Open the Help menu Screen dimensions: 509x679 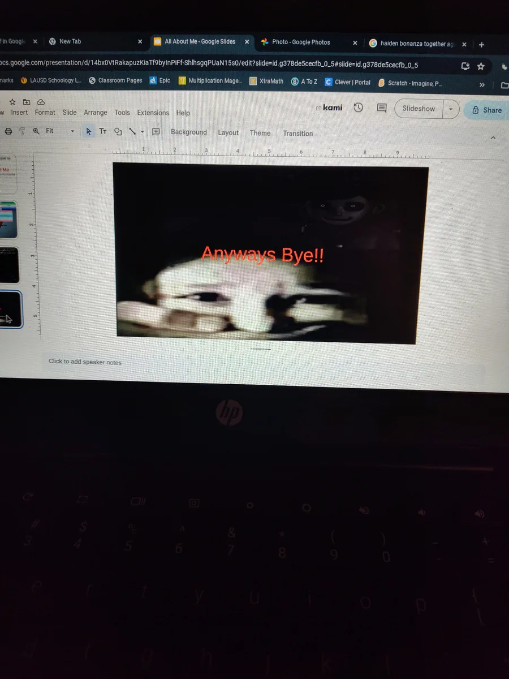pos(183,113)
